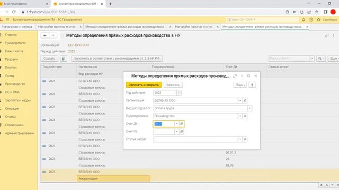Open Счет Дт field's open-record icon
Image resolution: width=339 pixels, height=190 pixels.
click(x=182, y=124)
